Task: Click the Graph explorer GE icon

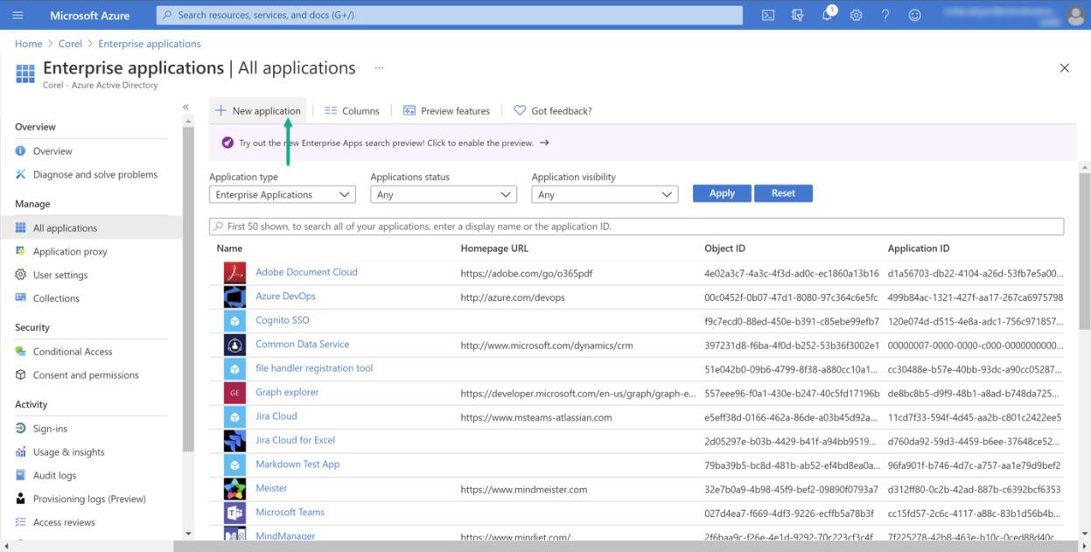Action: [x=234, y=393]
